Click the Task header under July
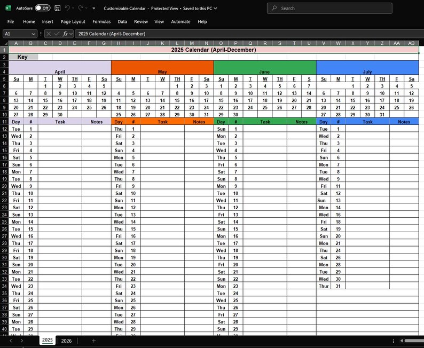The width and height of the screenshot is (424, 348). click(367, 122)
